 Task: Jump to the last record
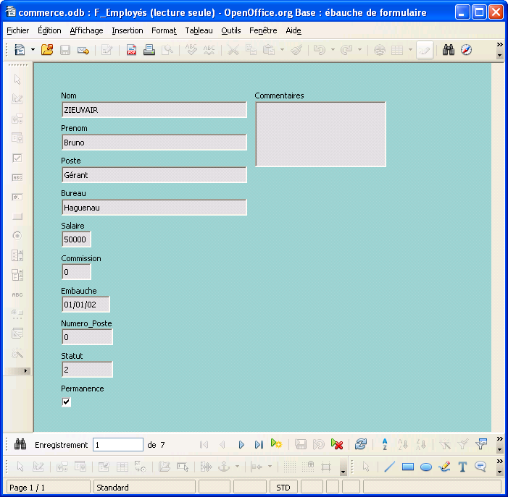[x=259, y=445]
